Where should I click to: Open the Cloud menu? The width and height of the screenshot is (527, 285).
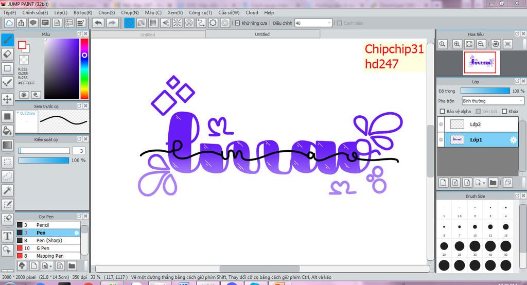[x=252, y=12]
